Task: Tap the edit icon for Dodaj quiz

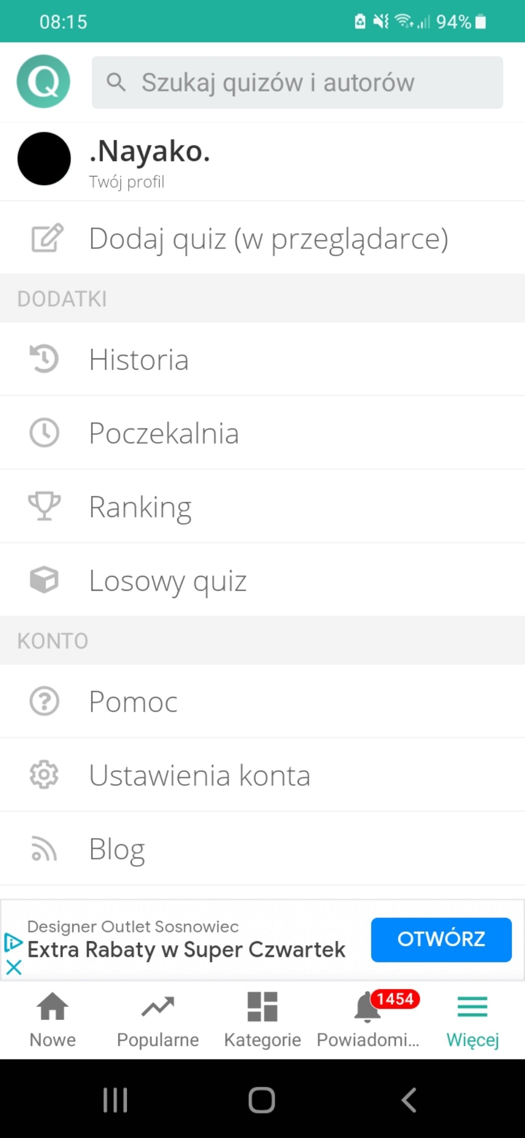Action: coord(47,238)
